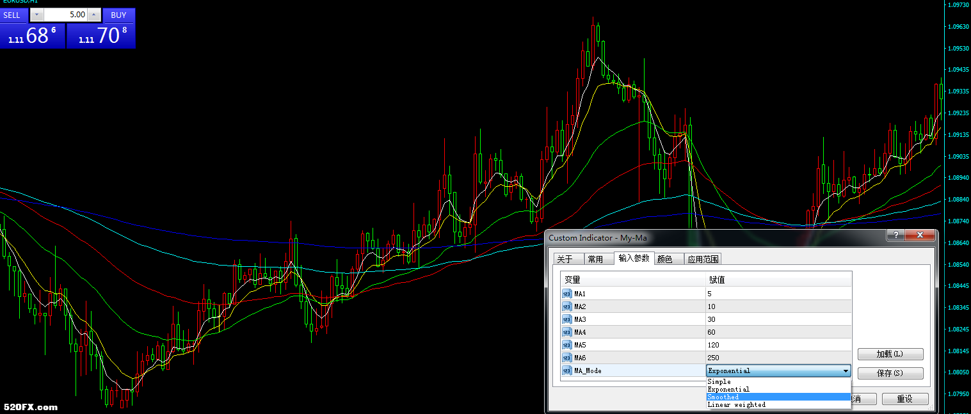Click the SELL label button
This screenshot has width=971, height=414.
[x=14, y=15]
